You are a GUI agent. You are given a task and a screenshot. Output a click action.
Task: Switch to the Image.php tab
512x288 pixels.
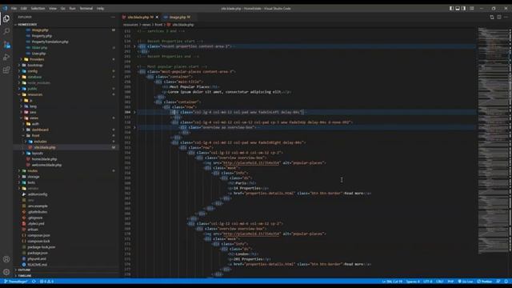[x=178, y=17]
